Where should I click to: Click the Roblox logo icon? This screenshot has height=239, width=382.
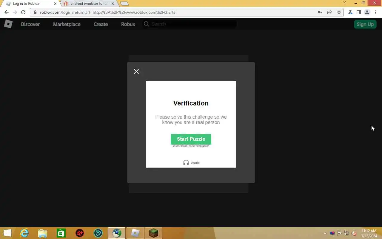pos(8,24)
